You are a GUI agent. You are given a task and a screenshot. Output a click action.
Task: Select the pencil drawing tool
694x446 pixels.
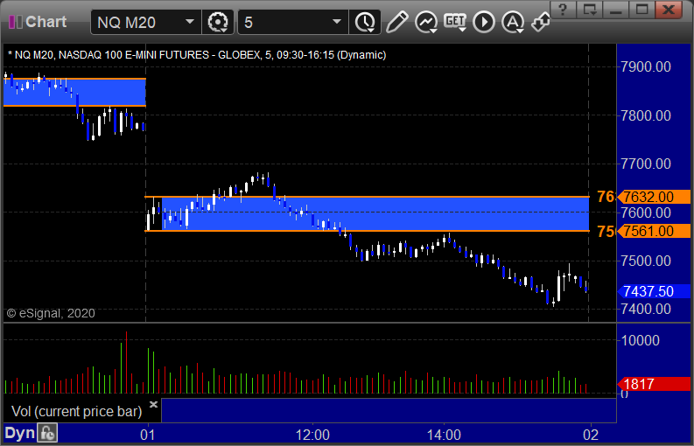(396, 22)
